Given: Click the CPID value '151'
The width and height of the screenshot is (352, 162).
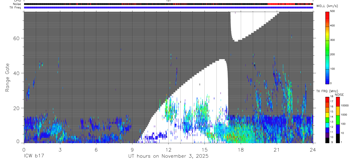Looking at the screenshot, I should pyautogui.click(x=168, y=1).
